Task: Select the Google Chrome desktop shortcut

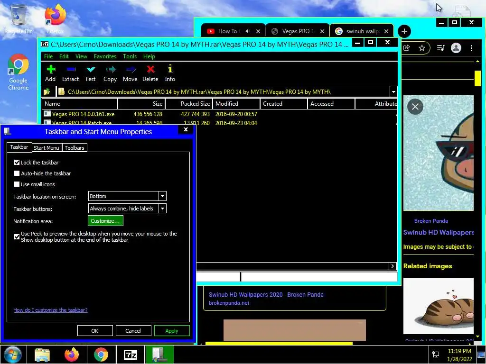Action: tap(19, 73)
